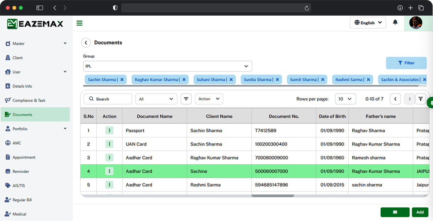Click the Filter button

[x=406, y=63]
